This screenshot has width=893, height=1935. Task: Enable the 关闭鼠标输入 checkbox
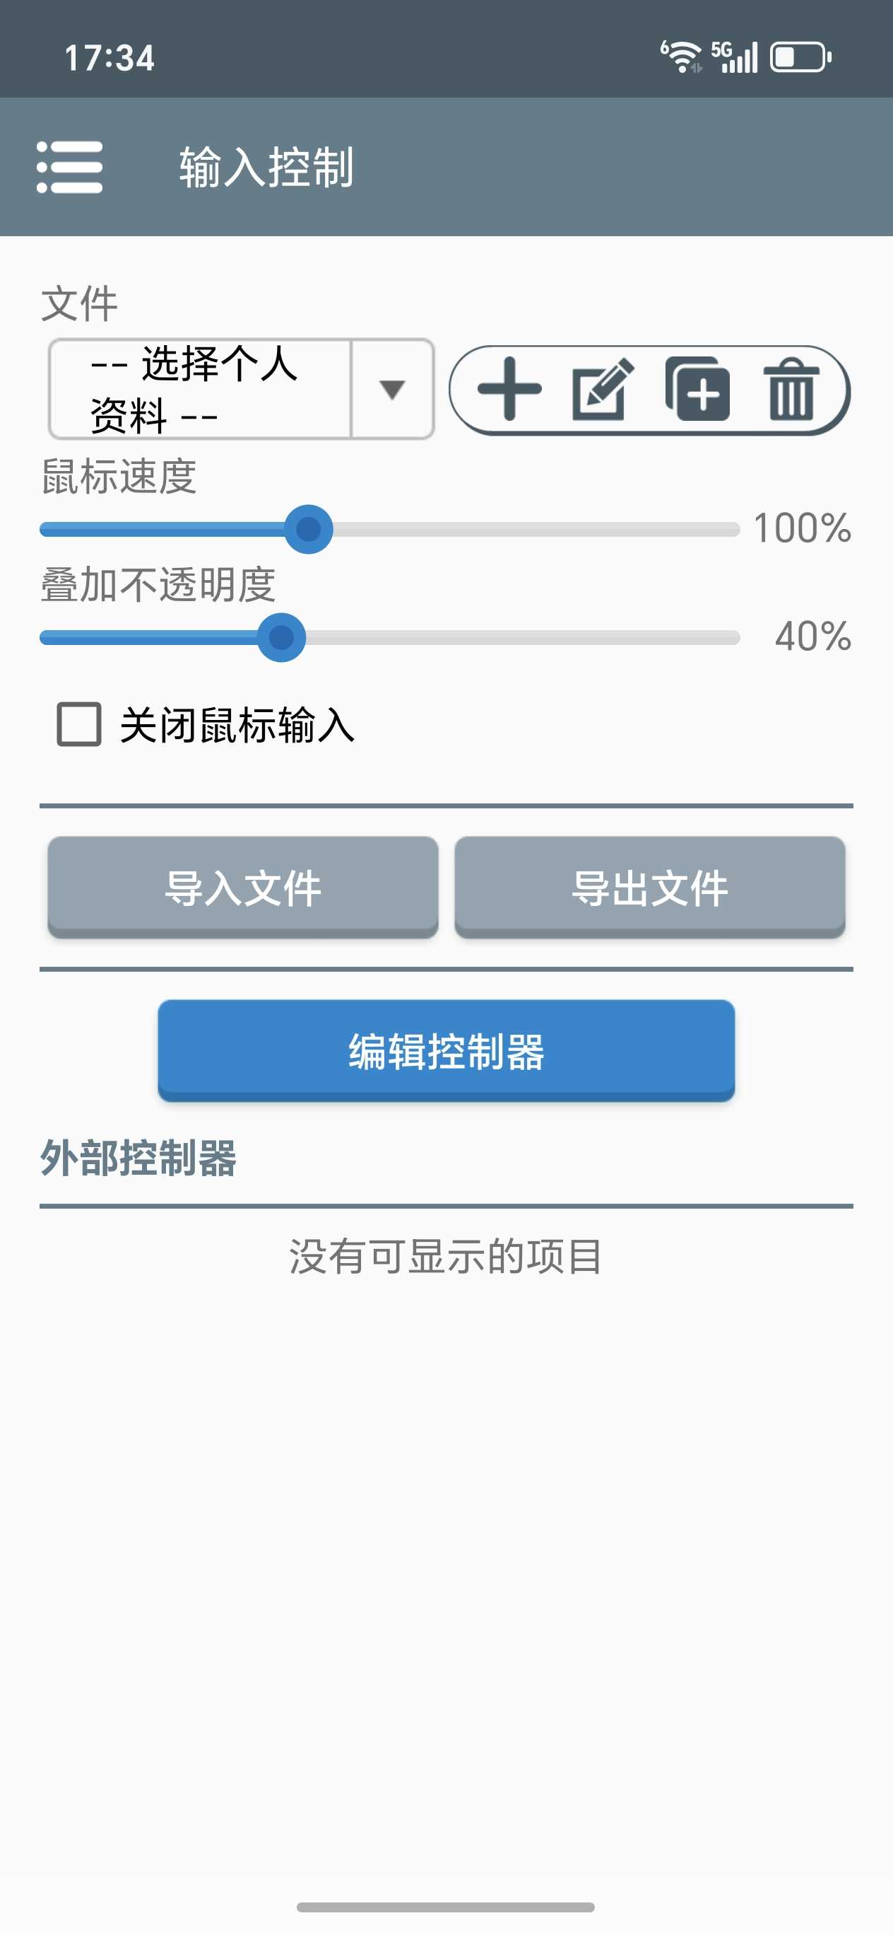point(79,725)
